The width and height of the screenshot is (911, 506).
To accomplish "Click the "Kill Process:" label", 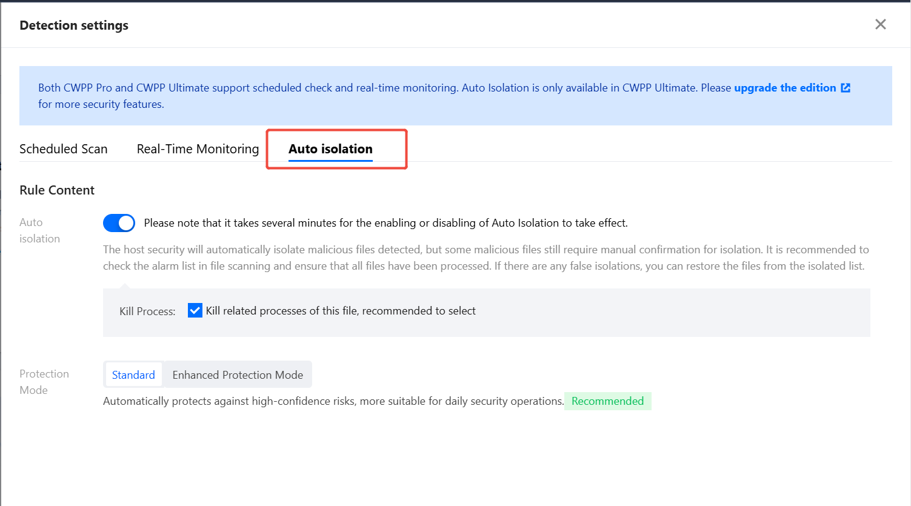I will click(x=147, y=311).
